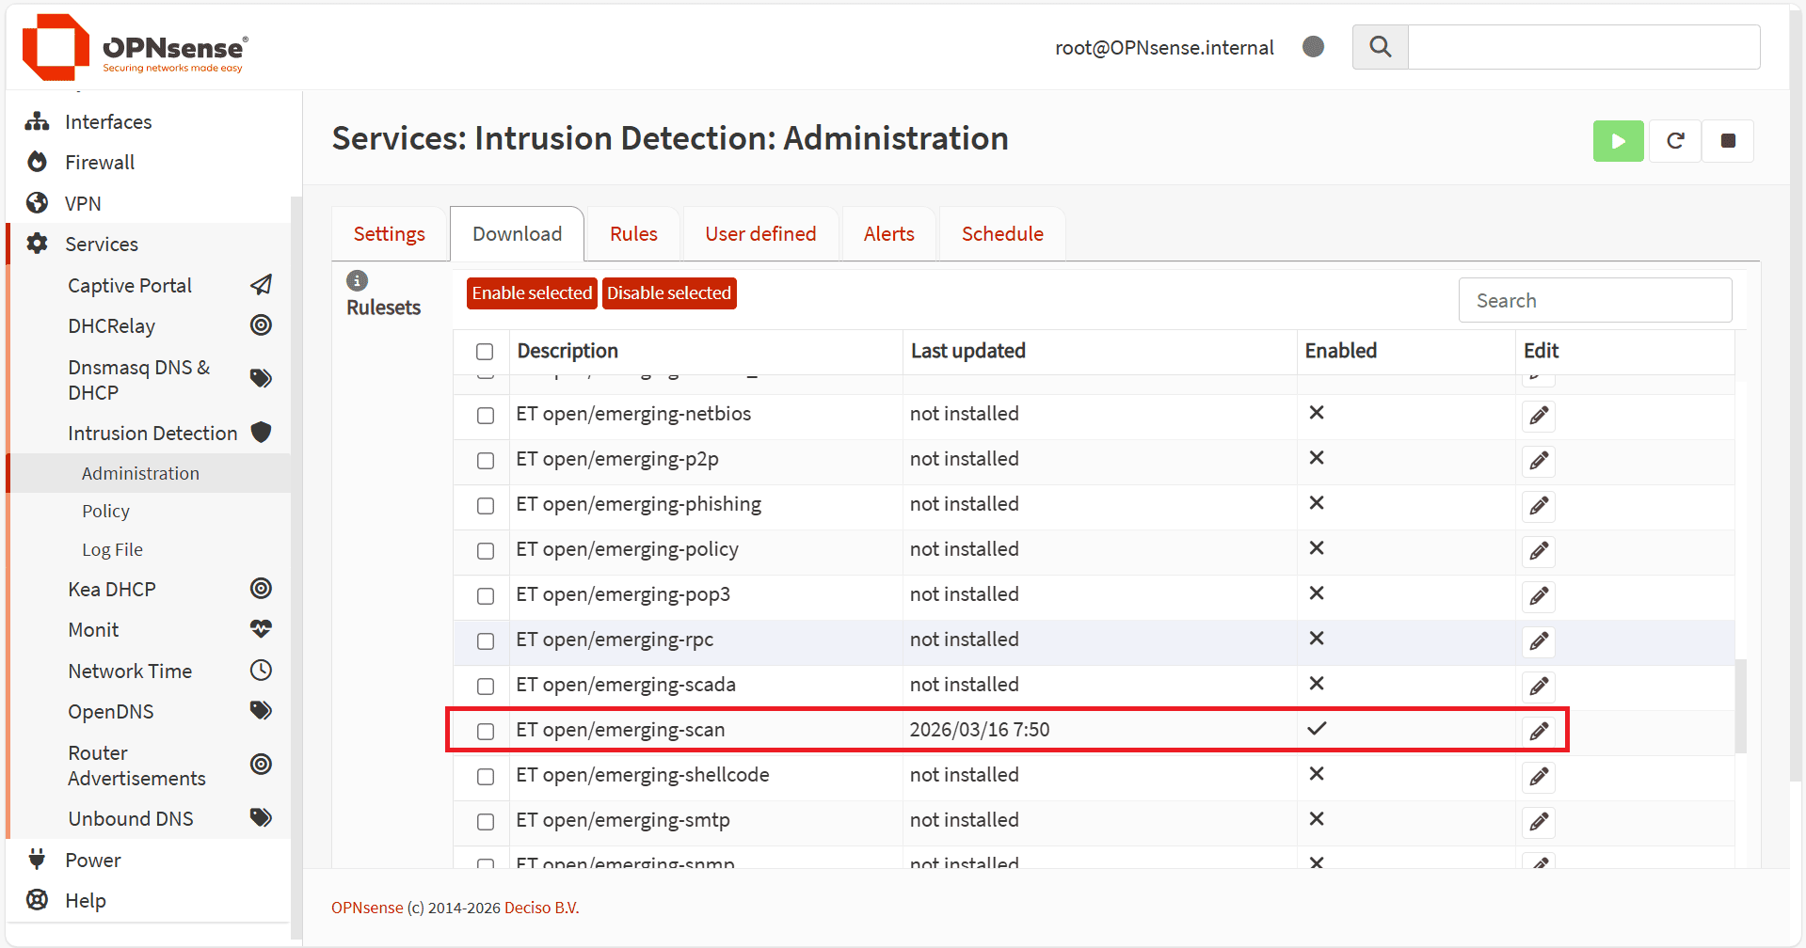1806x948 pixels.
Task: Click pencil icon for emerging-netbios ruleset
Action: (1539, 416)
